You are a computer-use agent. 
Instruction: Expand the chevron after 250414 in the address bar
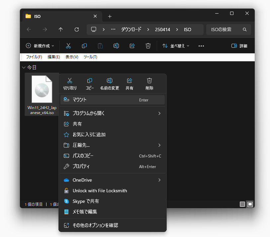pyautogui.click(x=177, y=30)
